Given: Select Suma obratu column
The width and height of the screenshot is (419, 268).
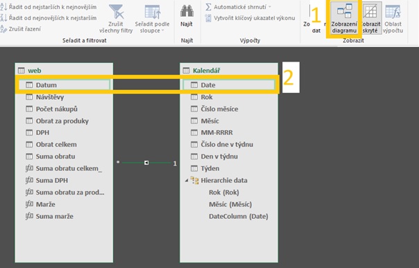Looking at the screenshot, I should click(64, 157).
